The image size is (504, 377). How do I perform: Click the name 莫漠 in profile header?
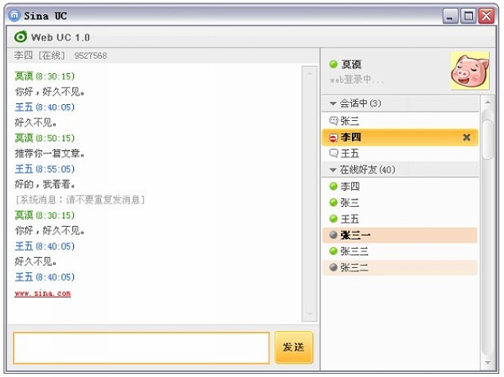coord(351,64)
